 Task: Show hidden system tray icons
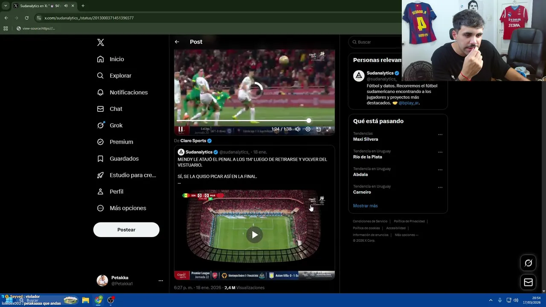click(491, 300)
